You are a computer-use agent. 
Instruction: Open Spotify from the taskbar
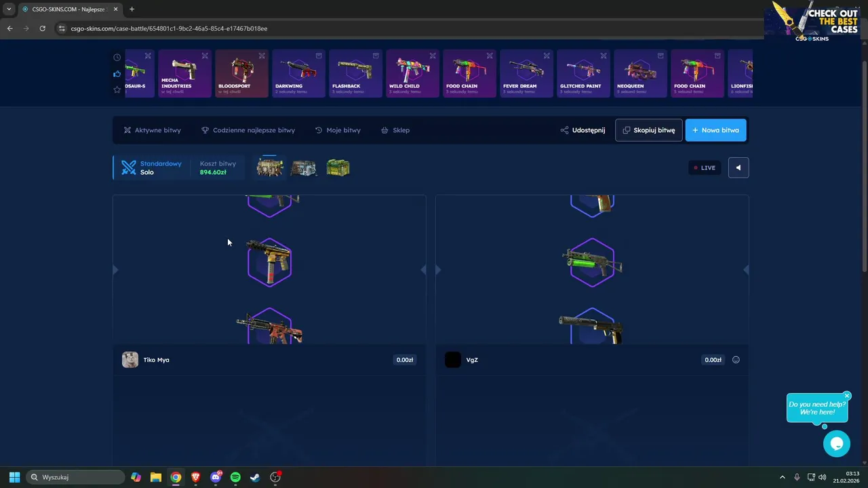(x=235, y=477)
